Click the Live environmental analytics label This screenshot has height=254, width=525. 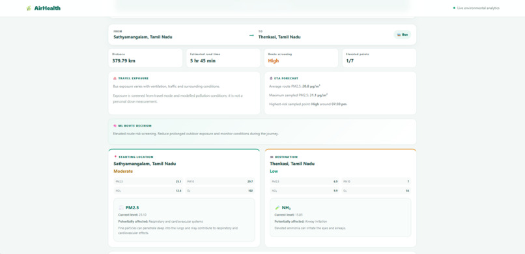[478, 8]
